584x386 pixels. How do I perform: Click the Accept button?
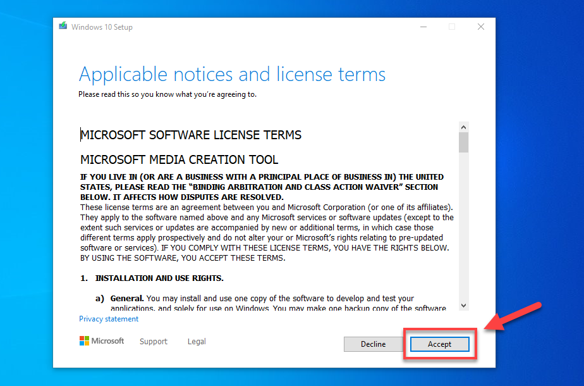(439, 344)
